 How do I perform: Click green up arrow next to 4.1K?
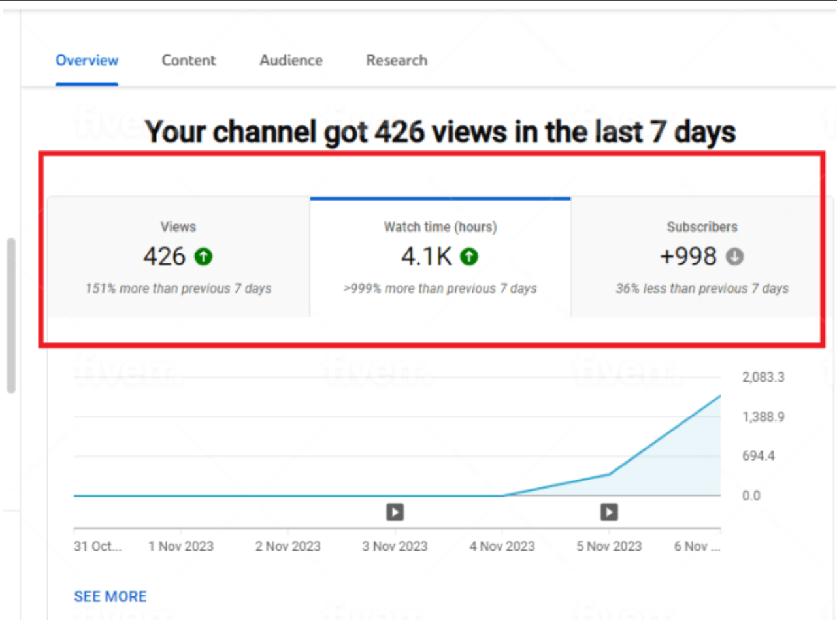[x=469, y=257]
